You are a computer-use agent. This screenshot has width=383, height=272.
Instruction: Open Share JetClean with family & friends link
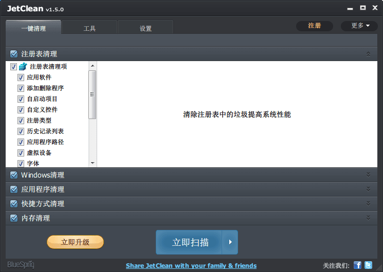pyautogui.click(x=191, y=266)
